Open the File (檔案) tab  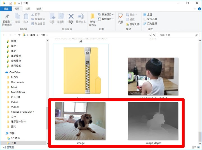[x=6, y=9]
